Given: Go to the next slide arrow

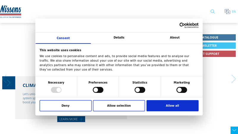Looking at the screenshot, I should click(234, 79).
